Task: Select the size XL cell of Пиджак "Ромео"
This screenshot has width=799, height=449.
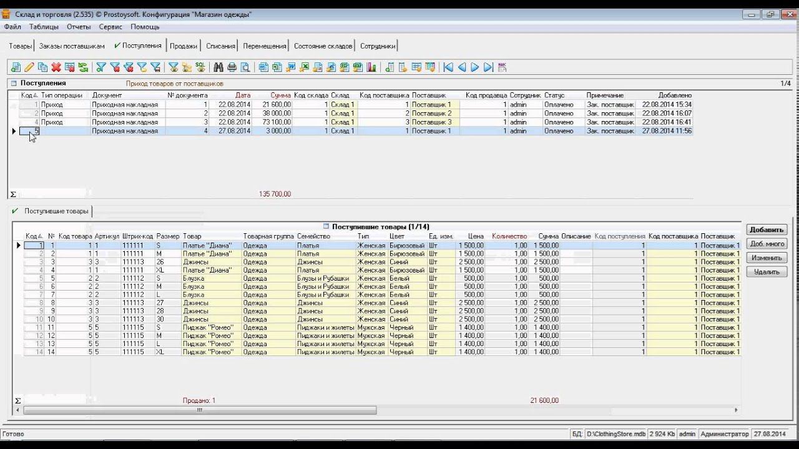Action: pyautogui.click(x=168, y=352)
